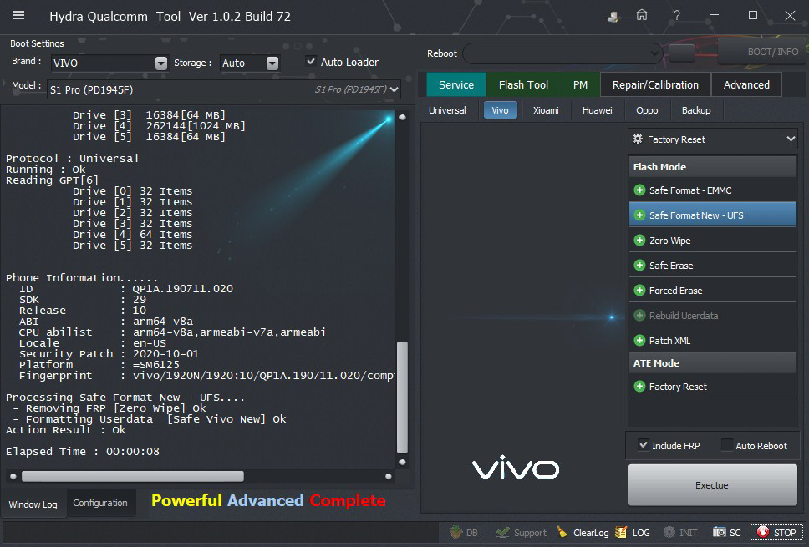Click the 'Security Patch' log line
809x547 pixels.
[x=109, y=353]
